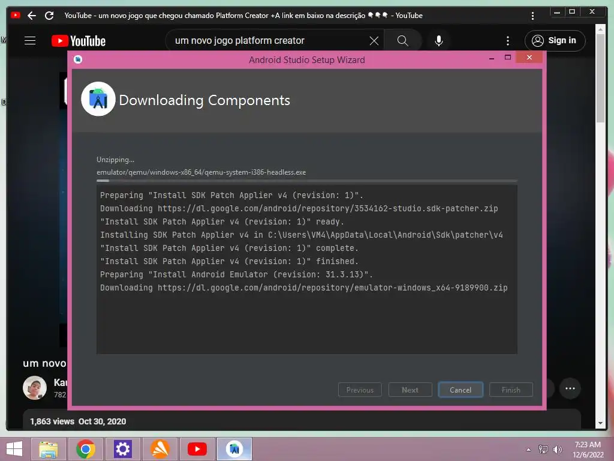Click Sign in on YouTube
Screen dimensions: 614x461
[x=555, y=41]
